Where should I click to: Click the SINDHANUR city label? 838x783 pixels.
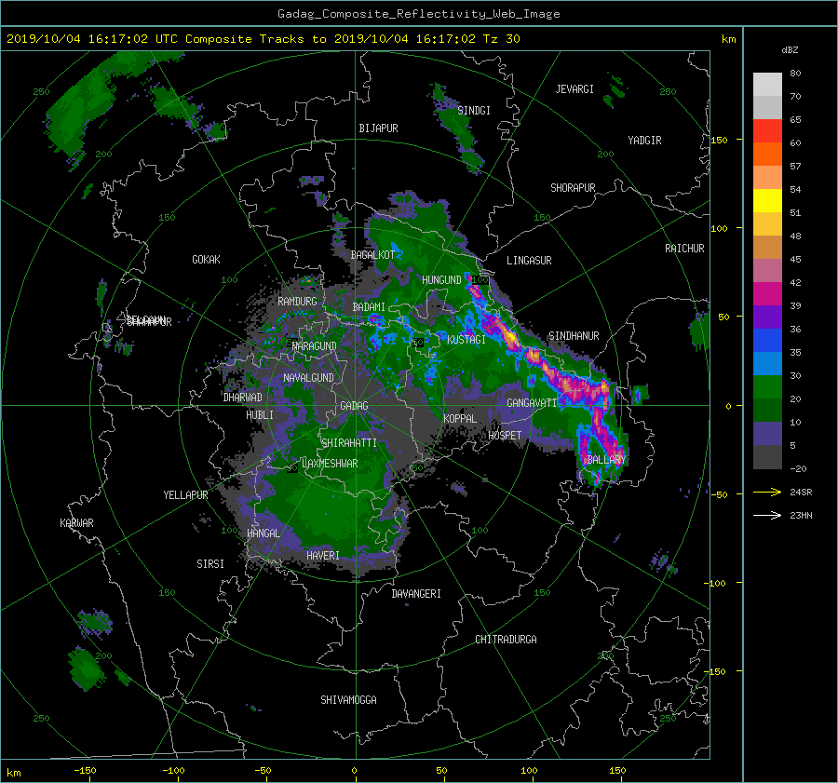click(574, 336)
